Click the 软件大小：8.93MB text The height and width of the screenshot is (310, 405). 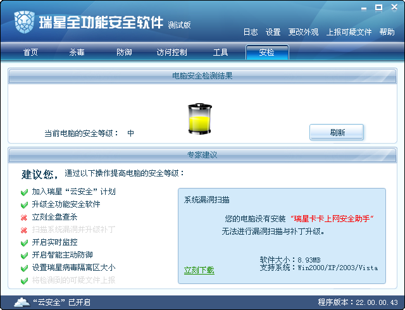290,260
